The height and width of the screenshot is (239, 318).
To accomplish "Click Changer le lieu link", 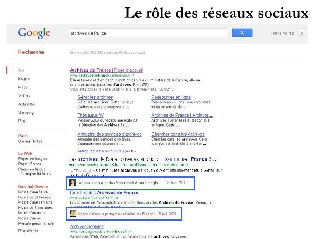I will [30, 141].
